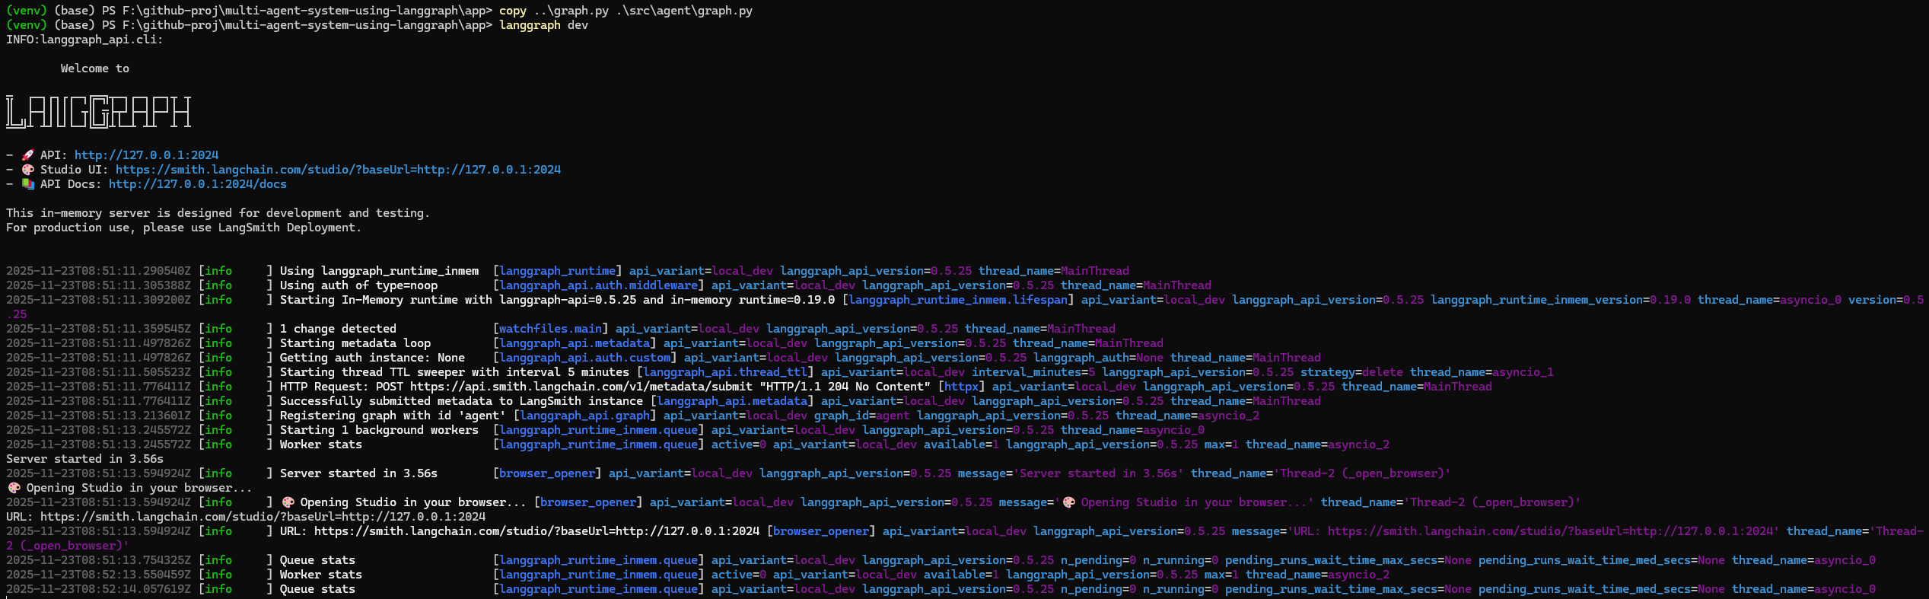The height and width of the screenshot is (599, 1929).
Task: Click 'For production use, please use LangSmith Deployment.'
Action: 183,228
